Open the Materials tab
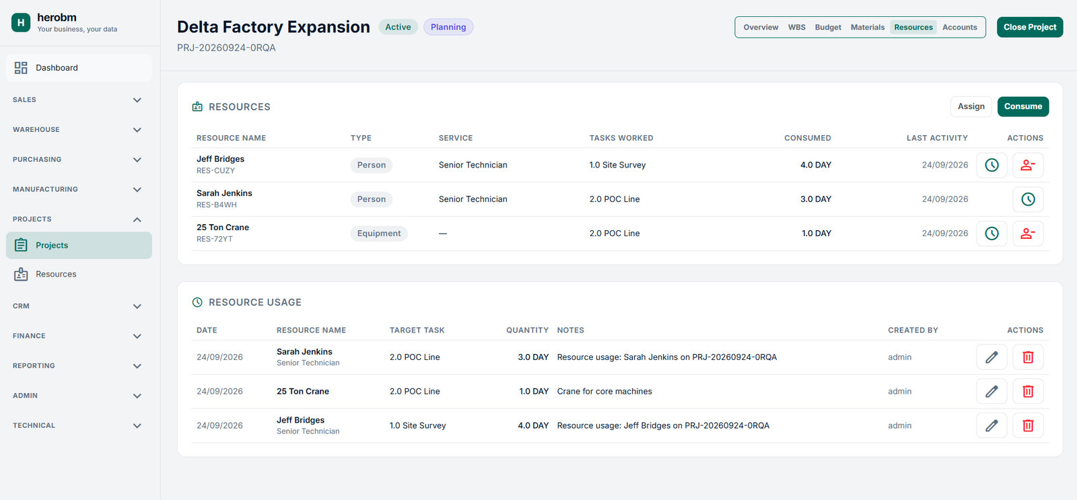 pos(868,28)
